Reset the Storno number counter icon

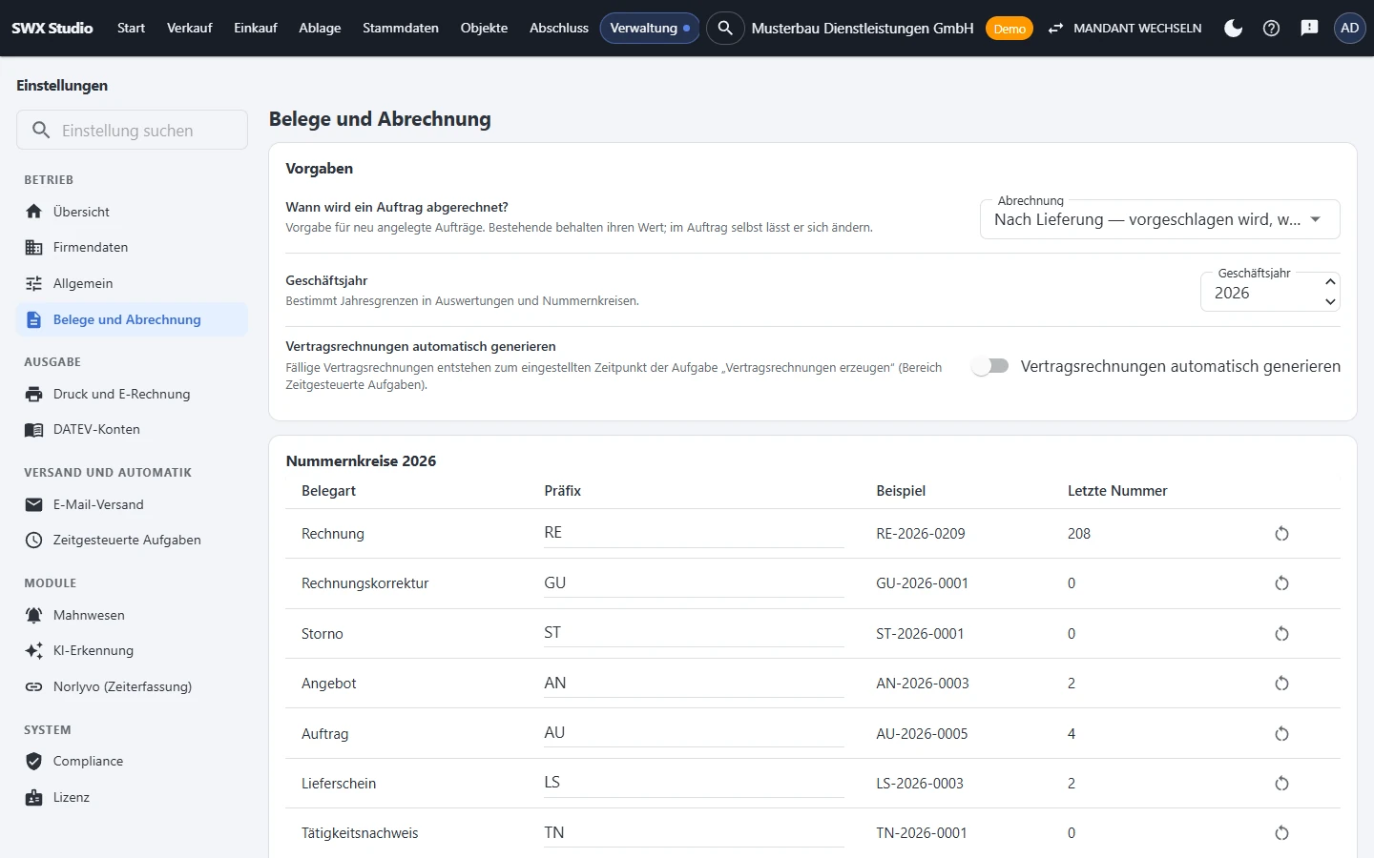tap(1281, 634)
